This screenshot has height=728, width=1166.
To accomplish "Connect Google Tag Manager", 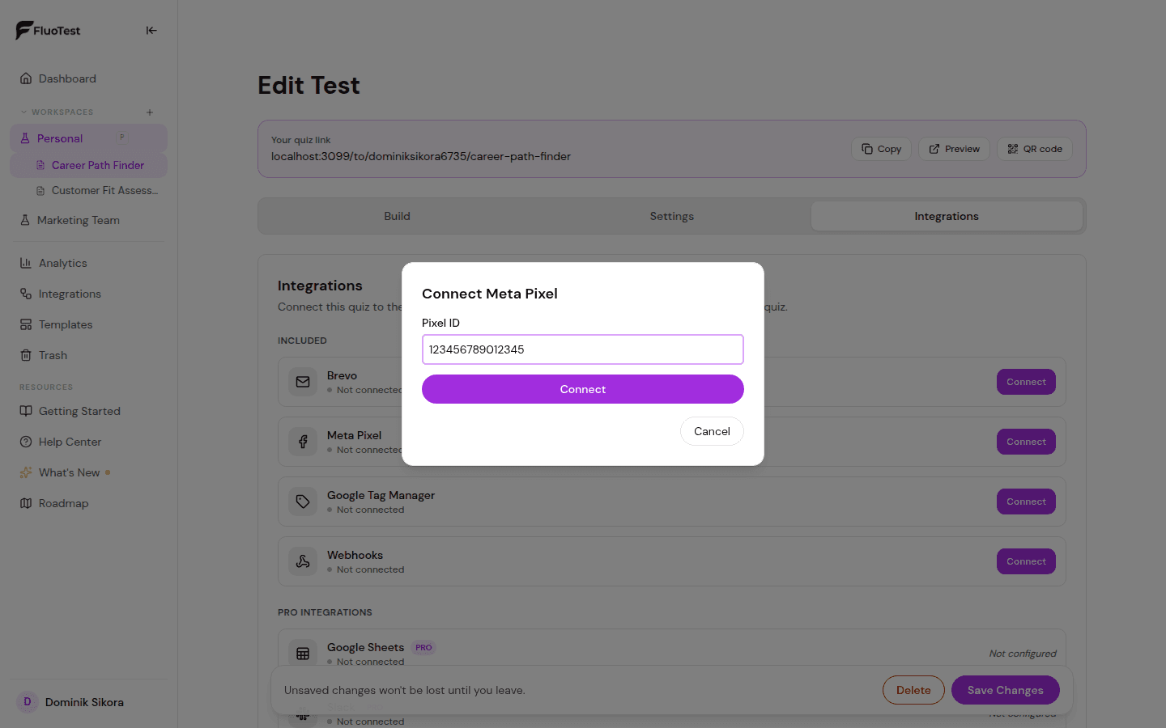I will [1026, 502].
